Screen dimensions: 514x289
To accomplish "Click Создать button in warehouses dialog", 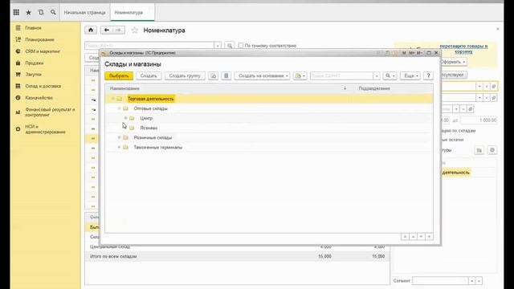I will tap(149, 75).
